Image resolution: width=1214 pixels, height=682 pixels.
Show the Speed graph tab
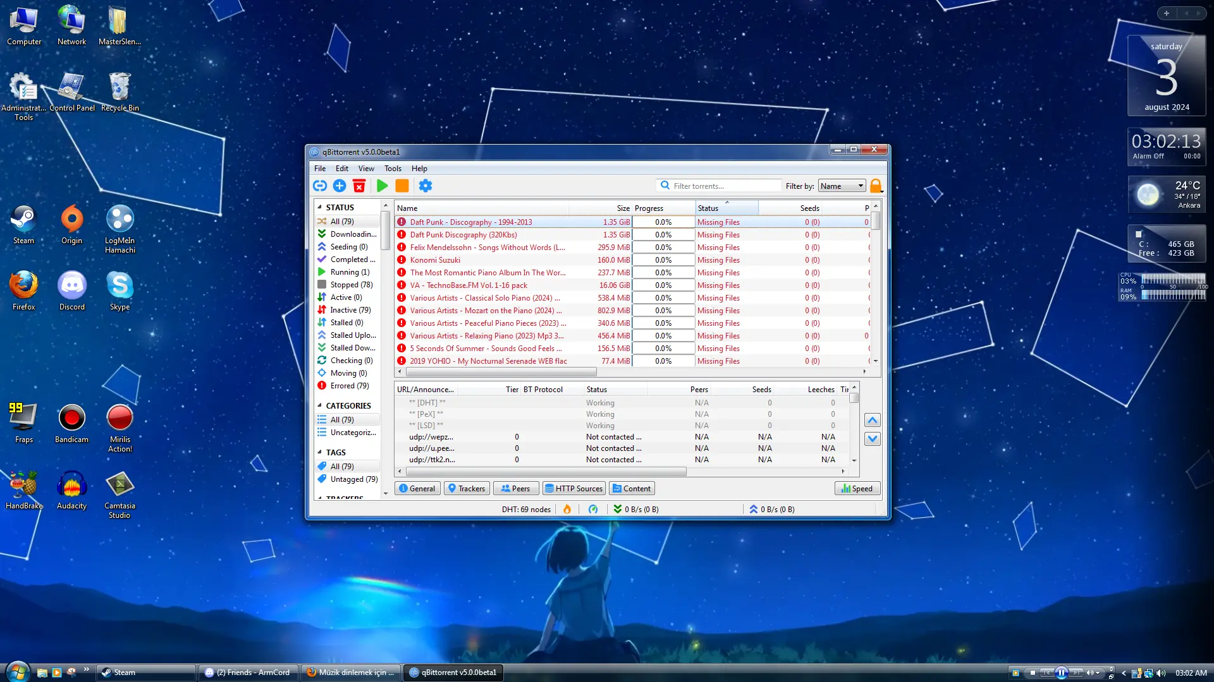(857, 488)
